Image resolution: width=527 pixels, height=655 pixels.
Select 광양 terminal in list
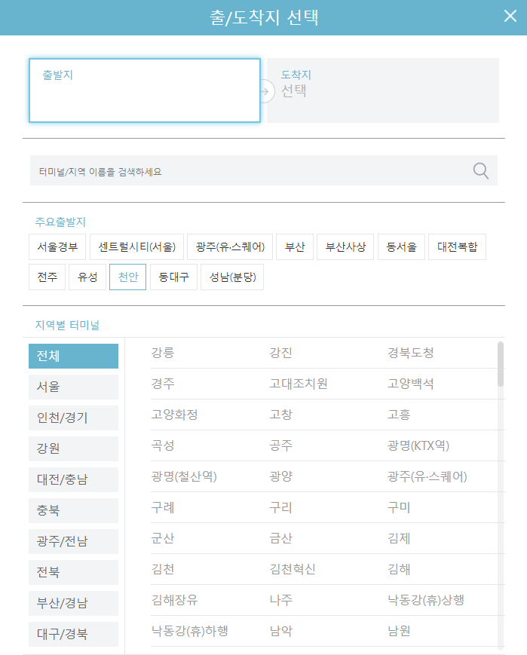point(281,476)
